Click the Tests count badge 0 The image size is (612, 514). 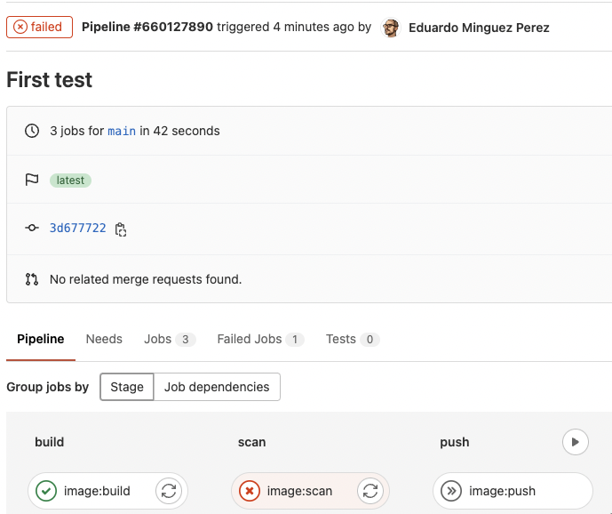click(x=370, y=340)
